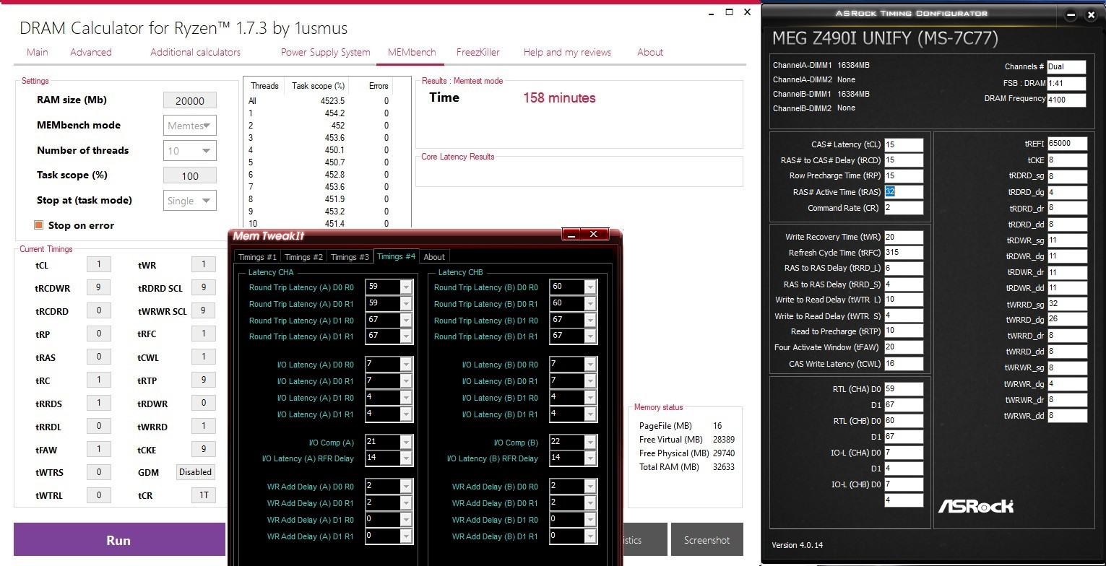Click the RTL (CHA) D0 field
Screen dimensions: 1106x566
(x=904, y=389)
